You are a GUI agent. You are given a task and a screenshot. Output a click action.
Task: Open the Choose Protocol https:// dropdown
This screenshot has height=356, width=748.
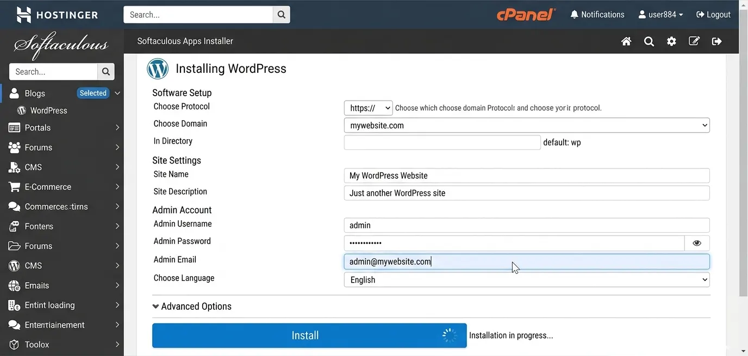(368, 108)
